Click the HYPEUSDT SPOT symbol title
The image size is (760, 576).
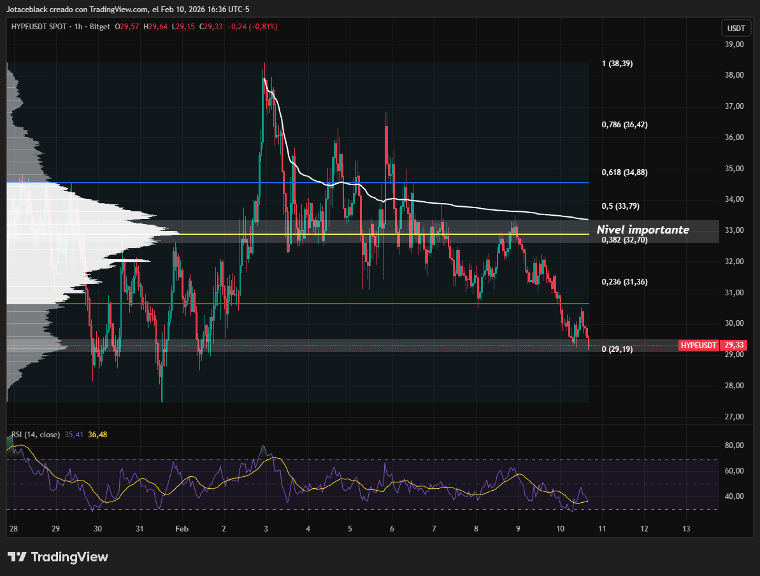[38, 26]
